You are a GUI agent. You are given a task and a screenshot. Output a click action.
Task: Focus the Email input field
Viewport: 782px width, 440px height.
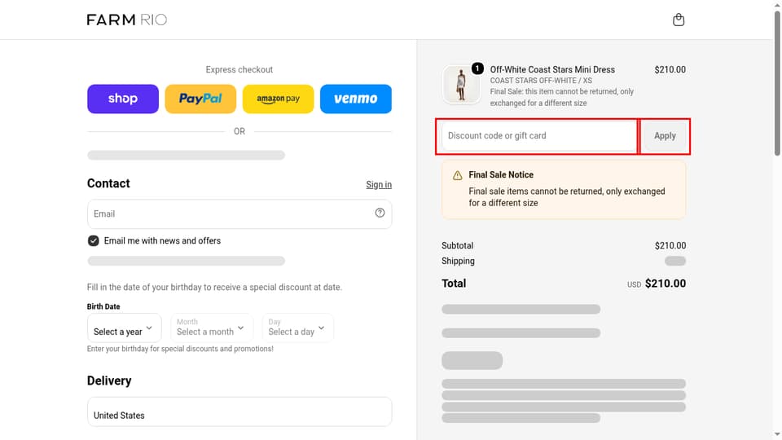(x=239, y=214)
